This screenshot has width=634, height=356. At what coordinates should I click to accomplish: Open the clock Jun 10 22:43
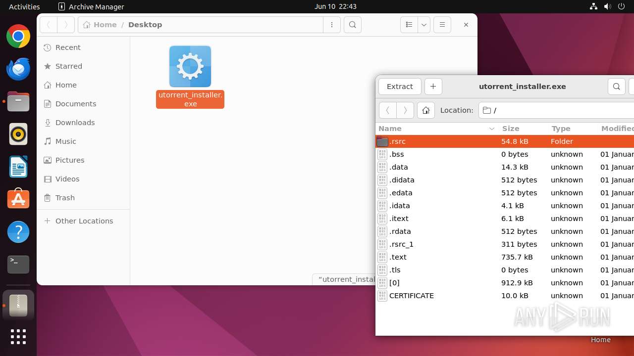pyautogui.click(x=335, y=6)
